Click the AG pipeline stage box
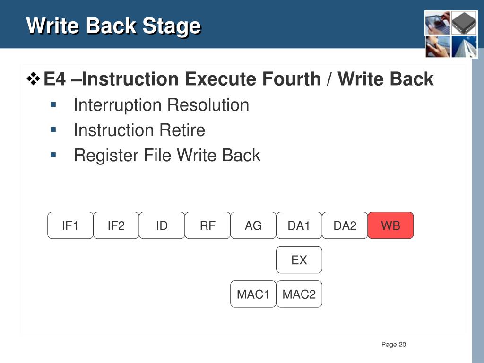 pyautogui.click(x=253, y=225)
